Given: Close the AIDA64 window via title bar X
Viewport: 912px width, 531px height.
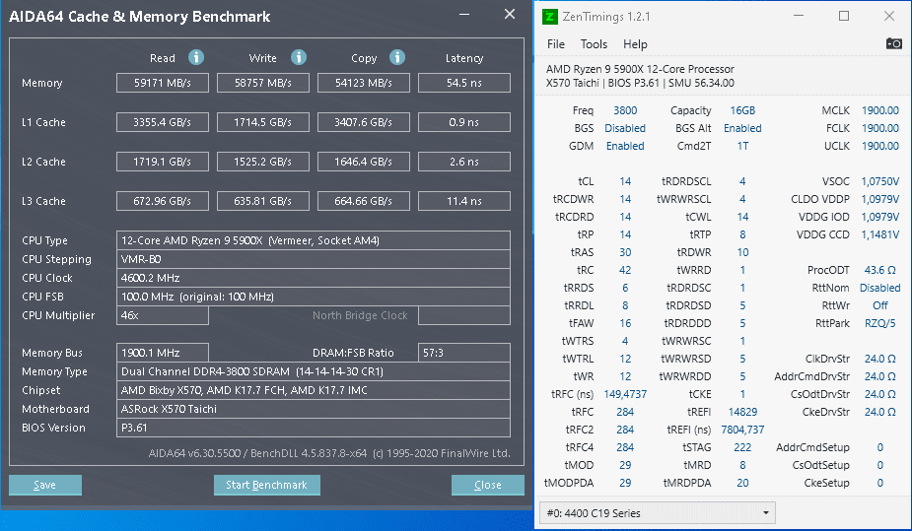Looking at the screenshot, I should pyautogui.click(x=510, y=15).
